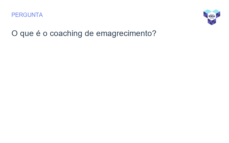Click the ".com.br" text in the logo
The height and width of the screenshot is (143, 229).
(x=212, y=18)
